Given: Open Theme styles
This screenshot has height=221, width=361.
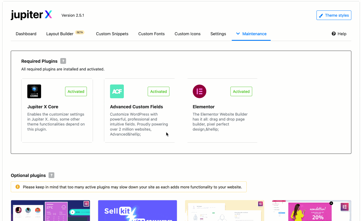Looking at the screenshot, I should (334, 15).
